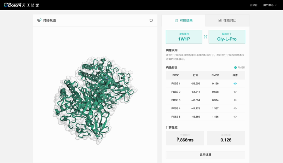Click the QBoson 天工济世 logo
Screen dimensions: 283x163
click(21, 5)
